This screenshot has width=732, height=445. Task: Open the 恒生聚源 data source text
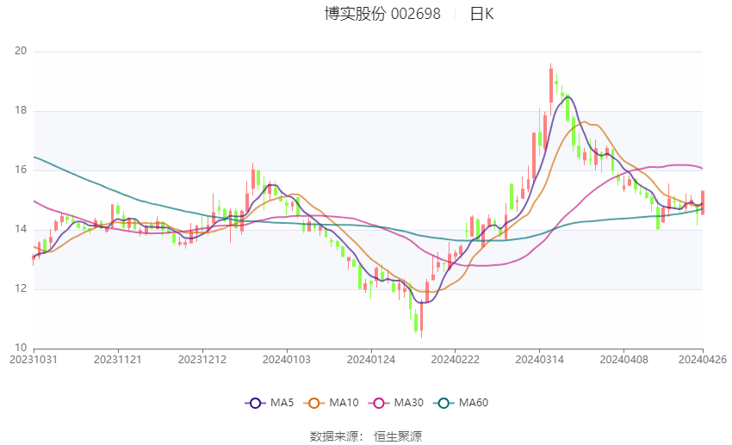click(x=398, y=436)
